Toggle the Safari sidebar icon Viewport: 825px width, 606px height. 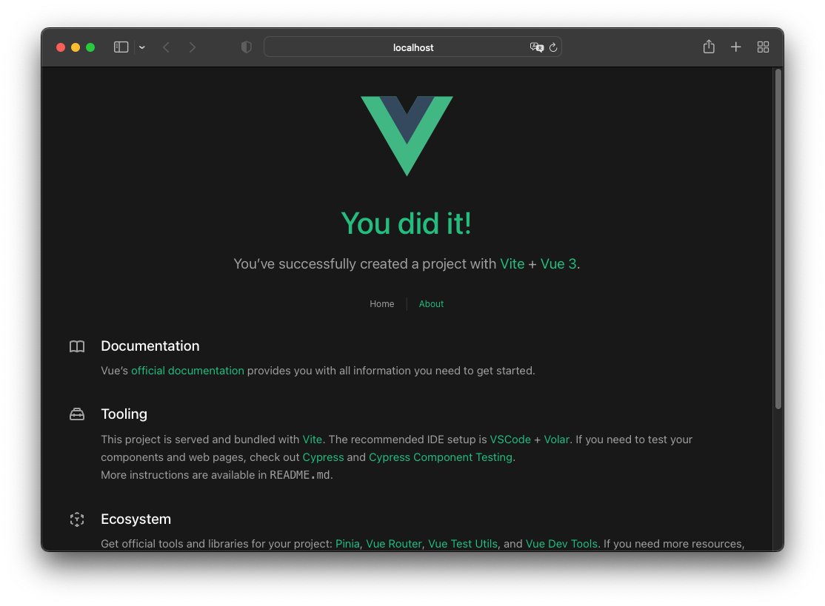[121, 47]
